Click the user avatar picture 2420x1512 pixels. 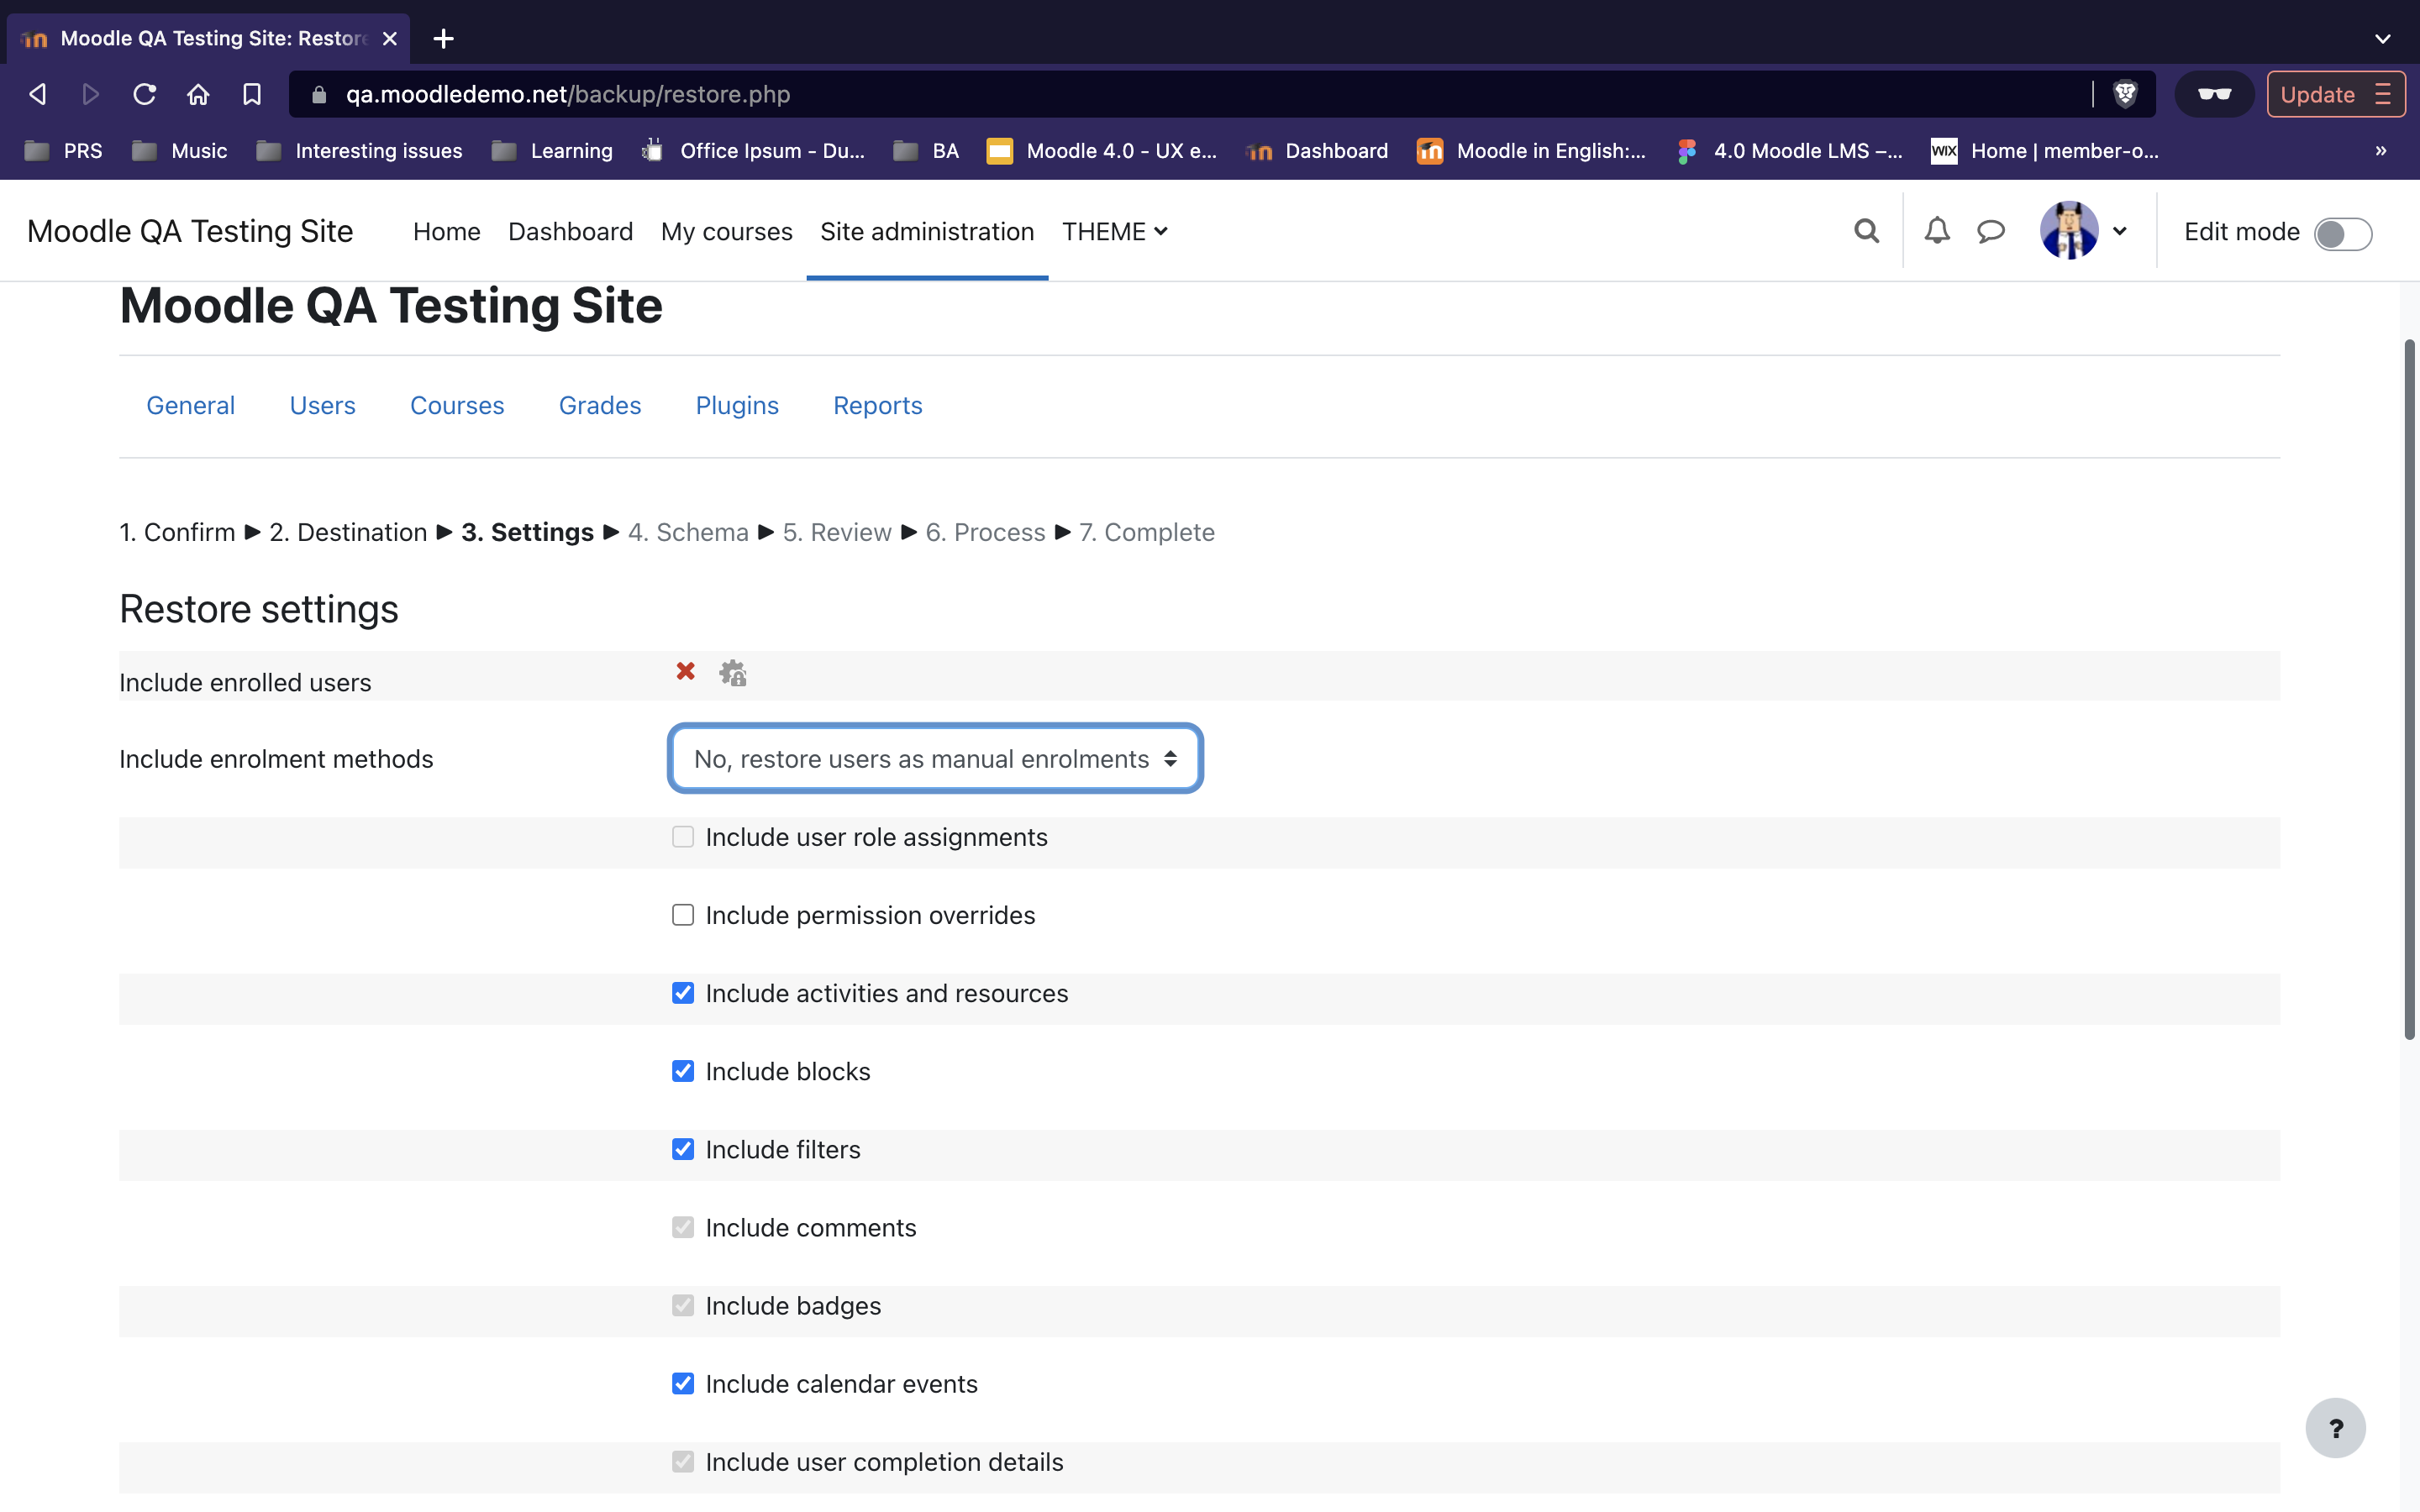2069,231
